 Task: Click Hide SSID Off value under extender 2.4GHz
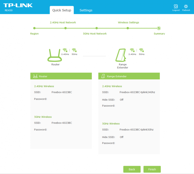point(122,100)
